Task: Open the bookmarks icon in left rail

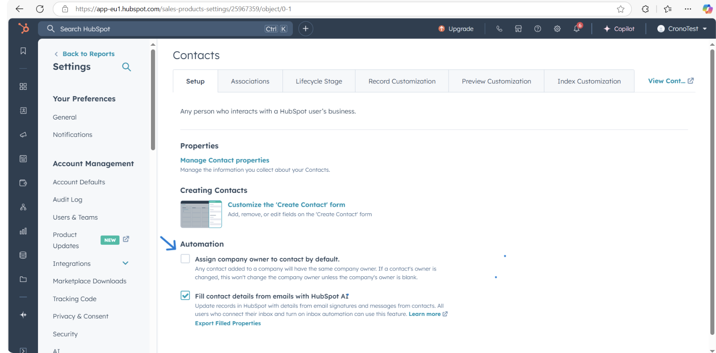Action: coord(23,51)
